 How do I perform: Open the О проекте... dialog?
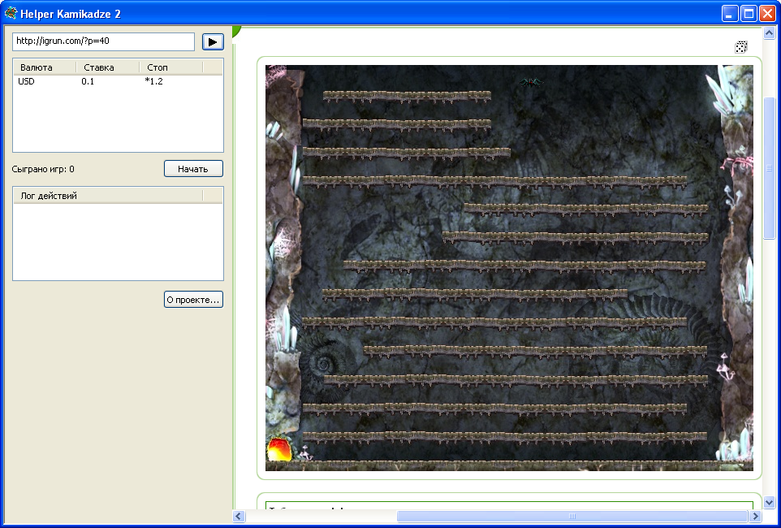pos(193,300)
